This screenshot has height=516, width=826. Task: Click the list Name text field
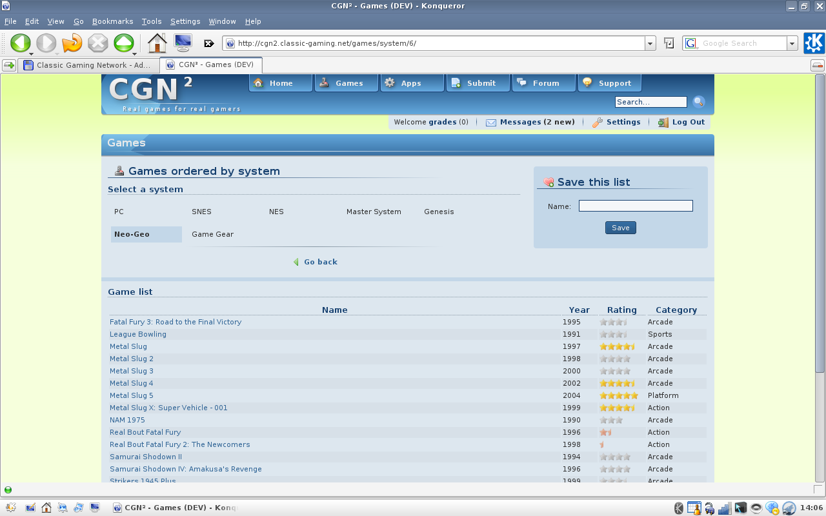click(636, 206)
